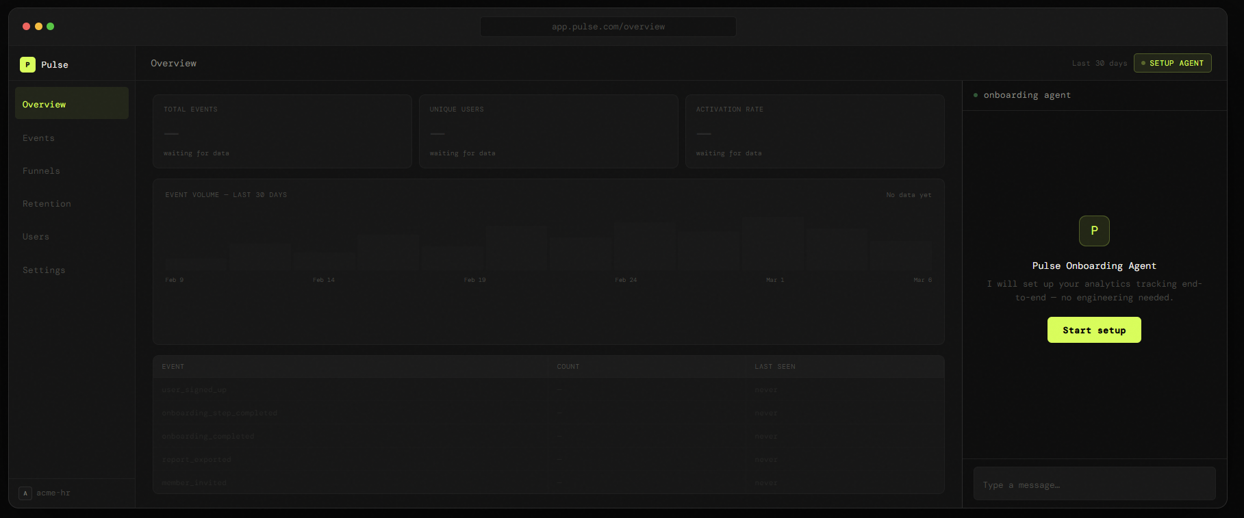This screenshot has height=518, width=1244.
Task: Click the Mar 6 axis label
Action: tap(923, 280)
